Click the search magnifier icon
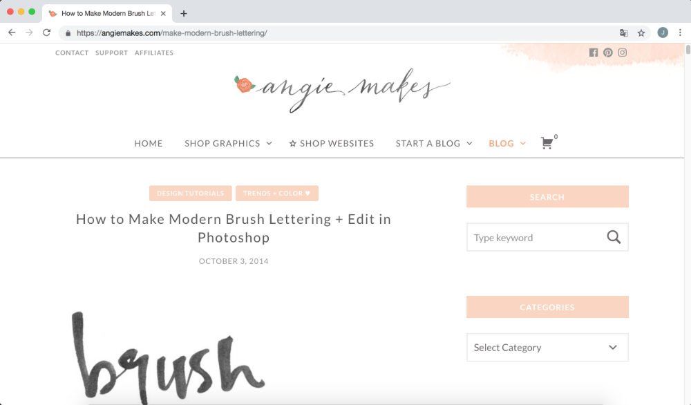Screen dimensions: 691x405 (x=614, y=237)
